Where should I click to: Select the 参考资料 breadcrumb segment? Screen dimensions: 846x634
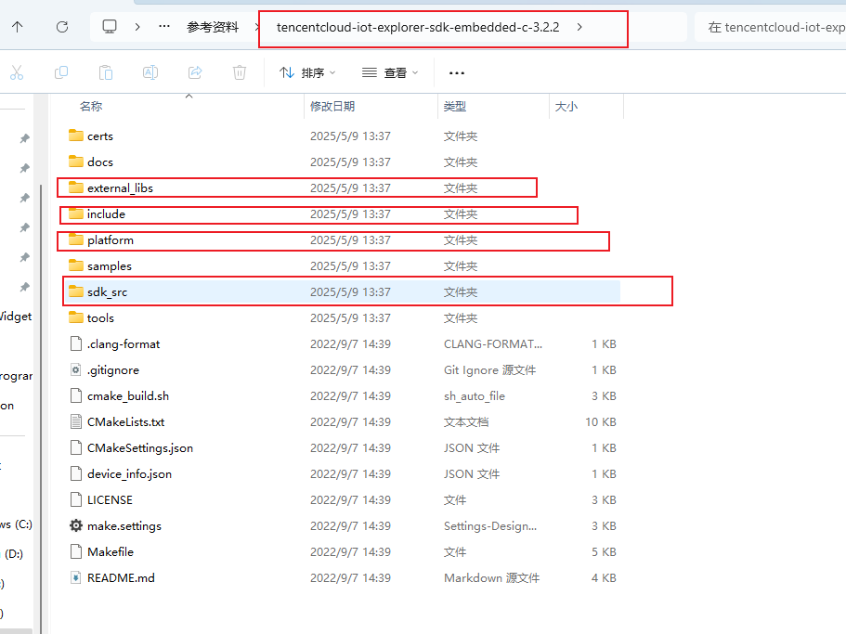pos(213,27)
